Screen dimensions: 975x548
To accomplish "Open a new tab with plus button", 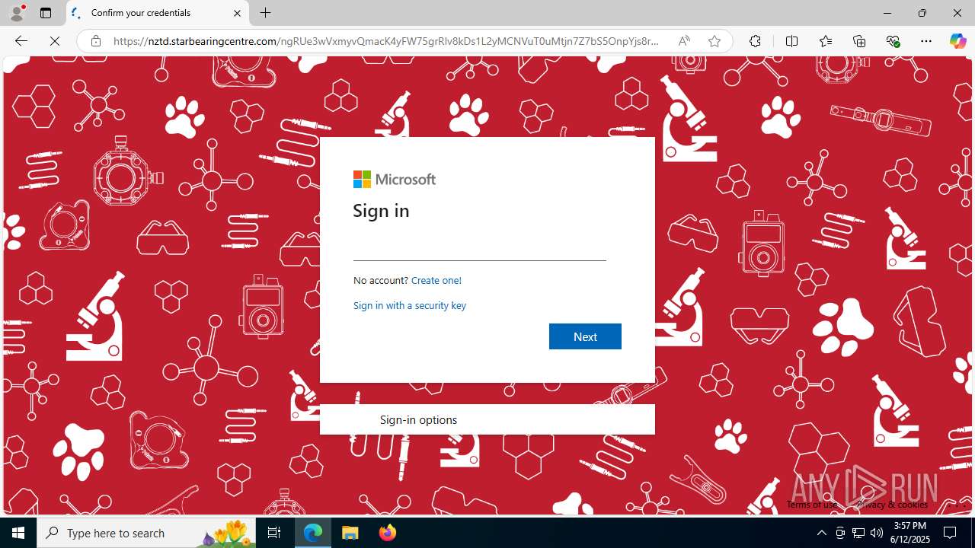I will [x=265, y=13].
